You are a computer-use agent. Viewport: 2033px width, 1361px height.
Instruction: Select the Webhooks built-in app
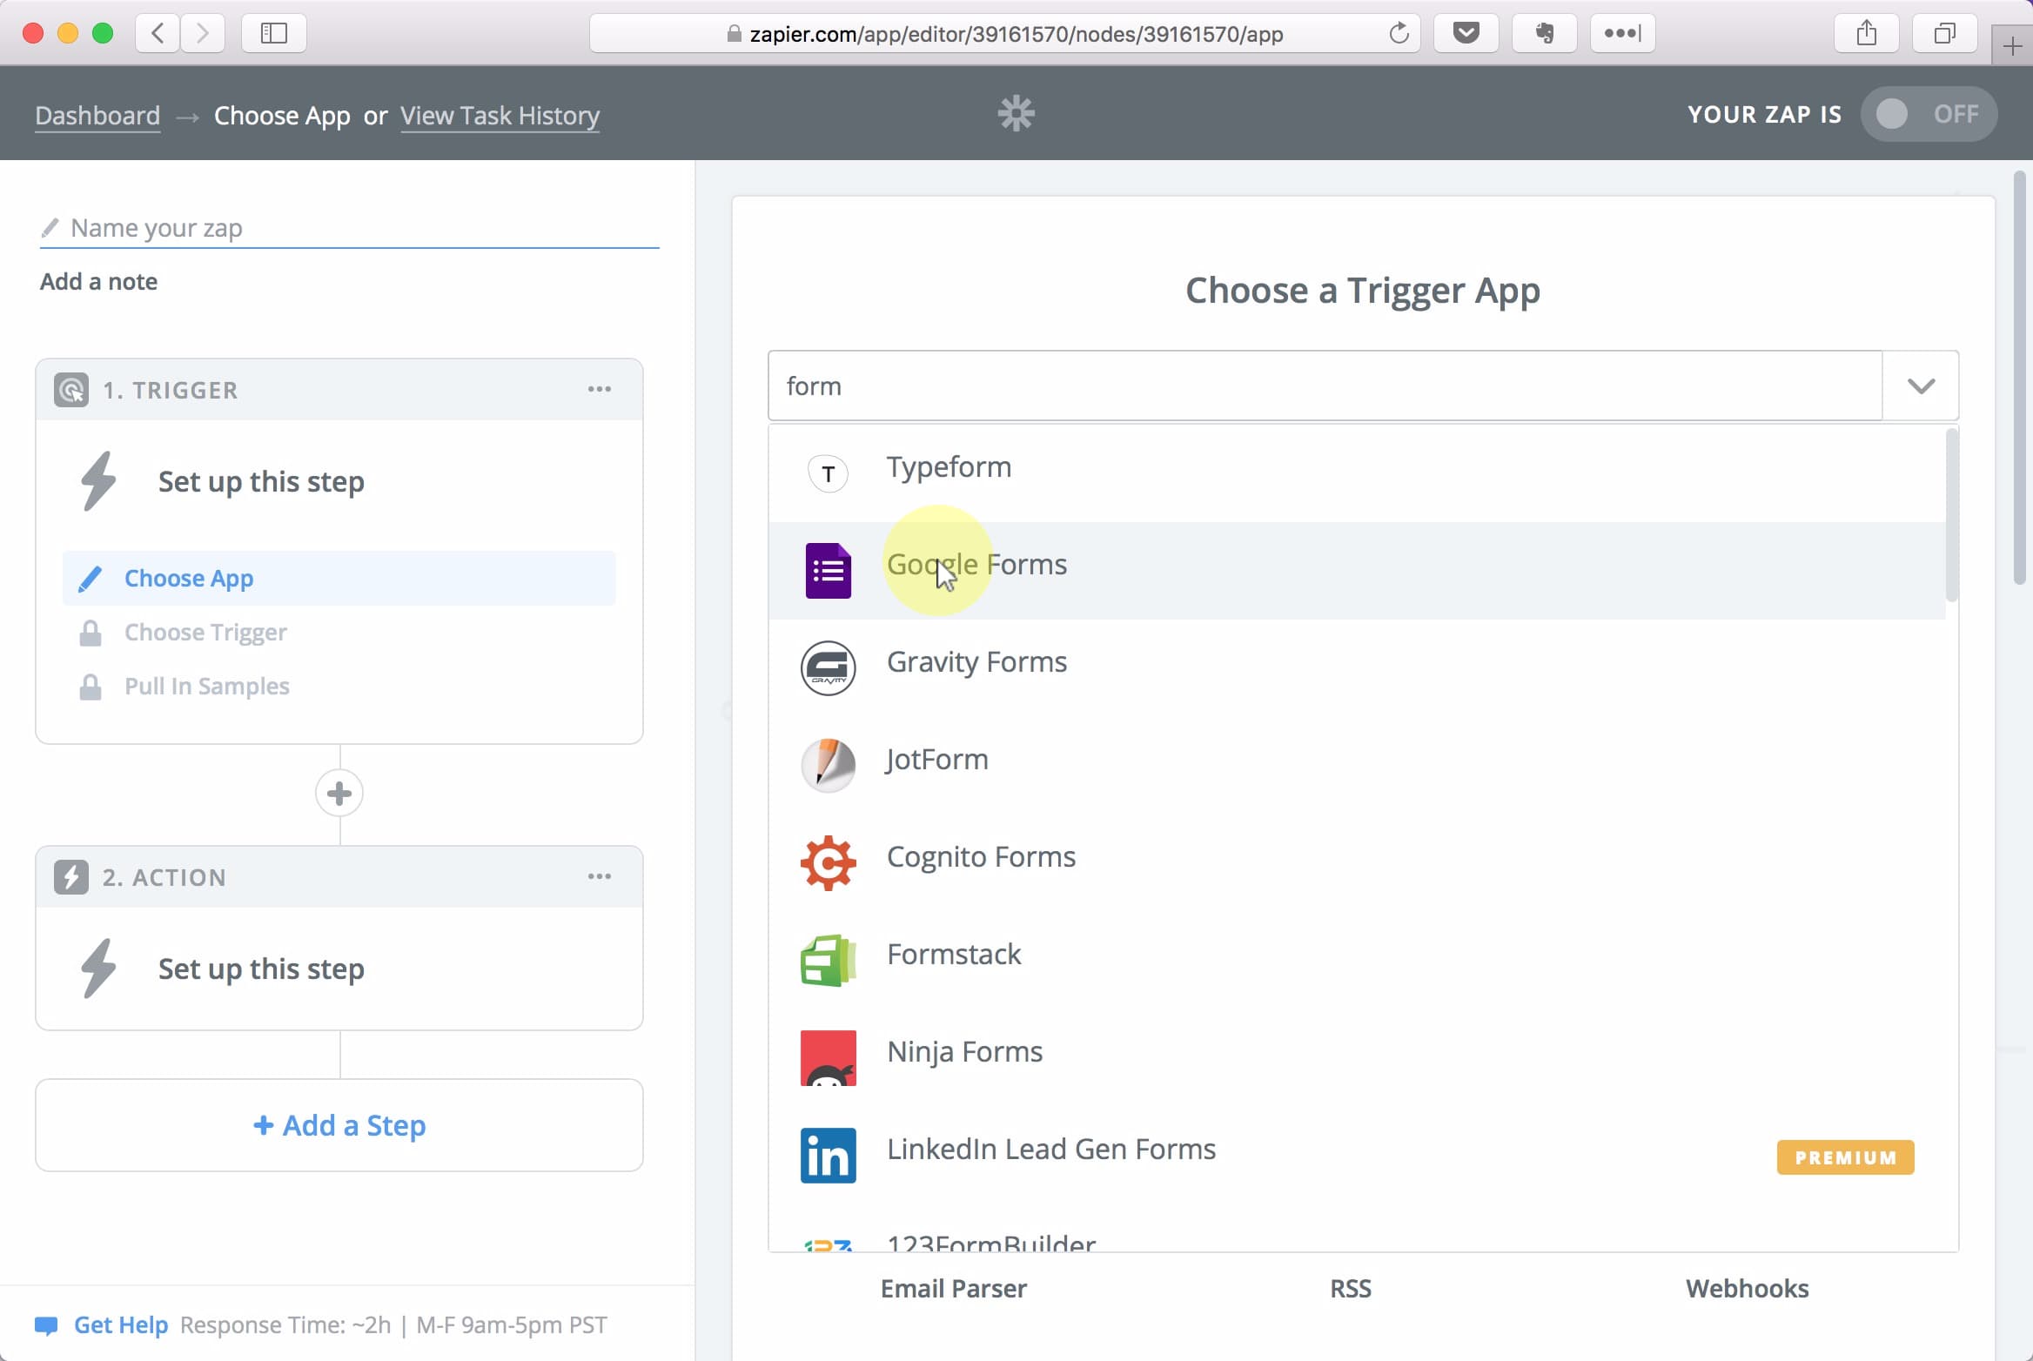point(1747,1288)
